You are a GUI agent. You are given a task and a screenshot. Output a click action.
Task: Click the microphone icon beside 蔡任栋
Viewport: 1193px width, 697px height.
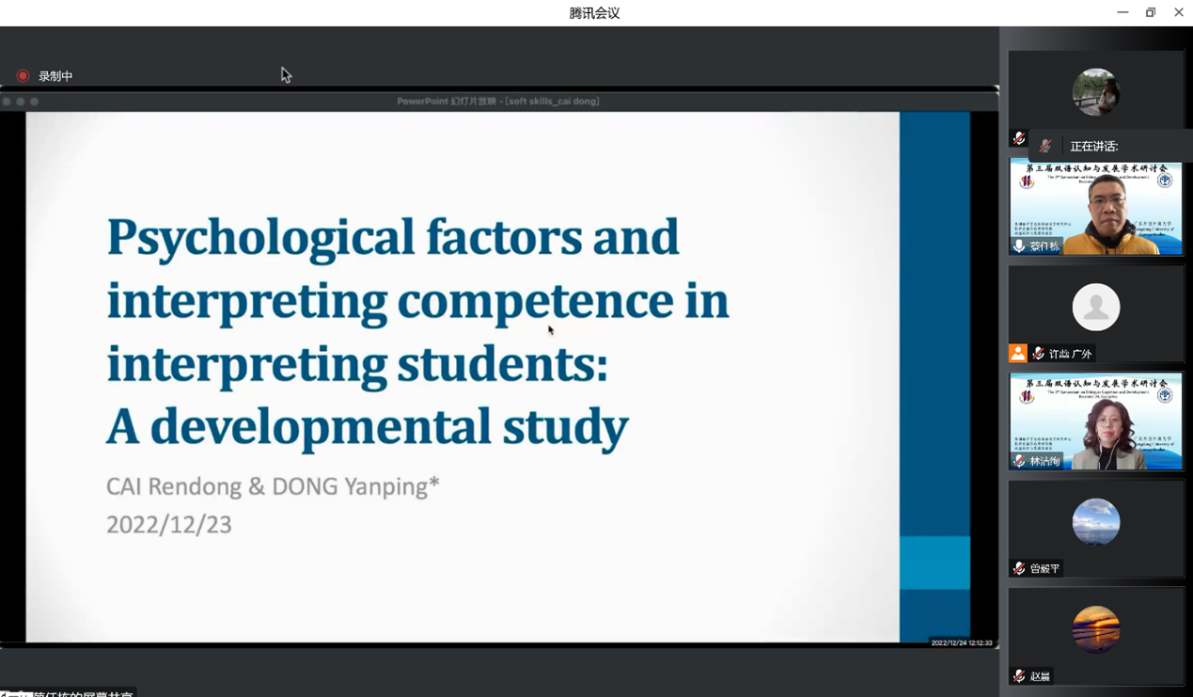(x=1019, y=246)
